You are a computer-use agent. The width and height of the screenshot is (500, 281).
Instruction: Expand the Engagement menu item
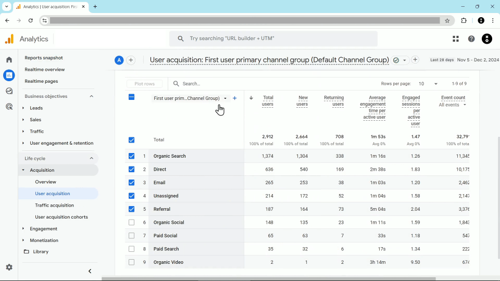coord(23,229)
